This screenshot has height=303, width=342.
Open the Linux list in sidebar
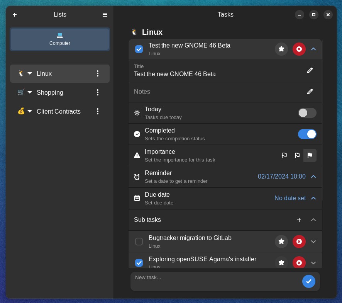(60, 73)
